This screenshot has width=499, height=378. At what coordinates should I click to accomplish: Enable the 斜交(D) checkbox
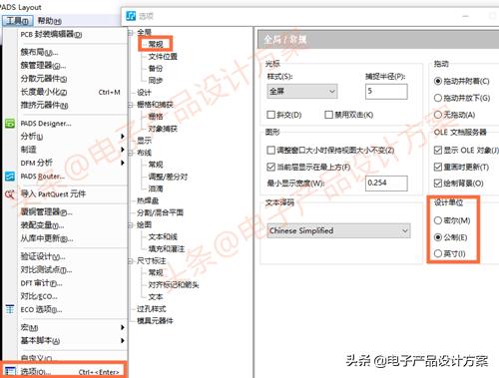[x=271, y=115]
